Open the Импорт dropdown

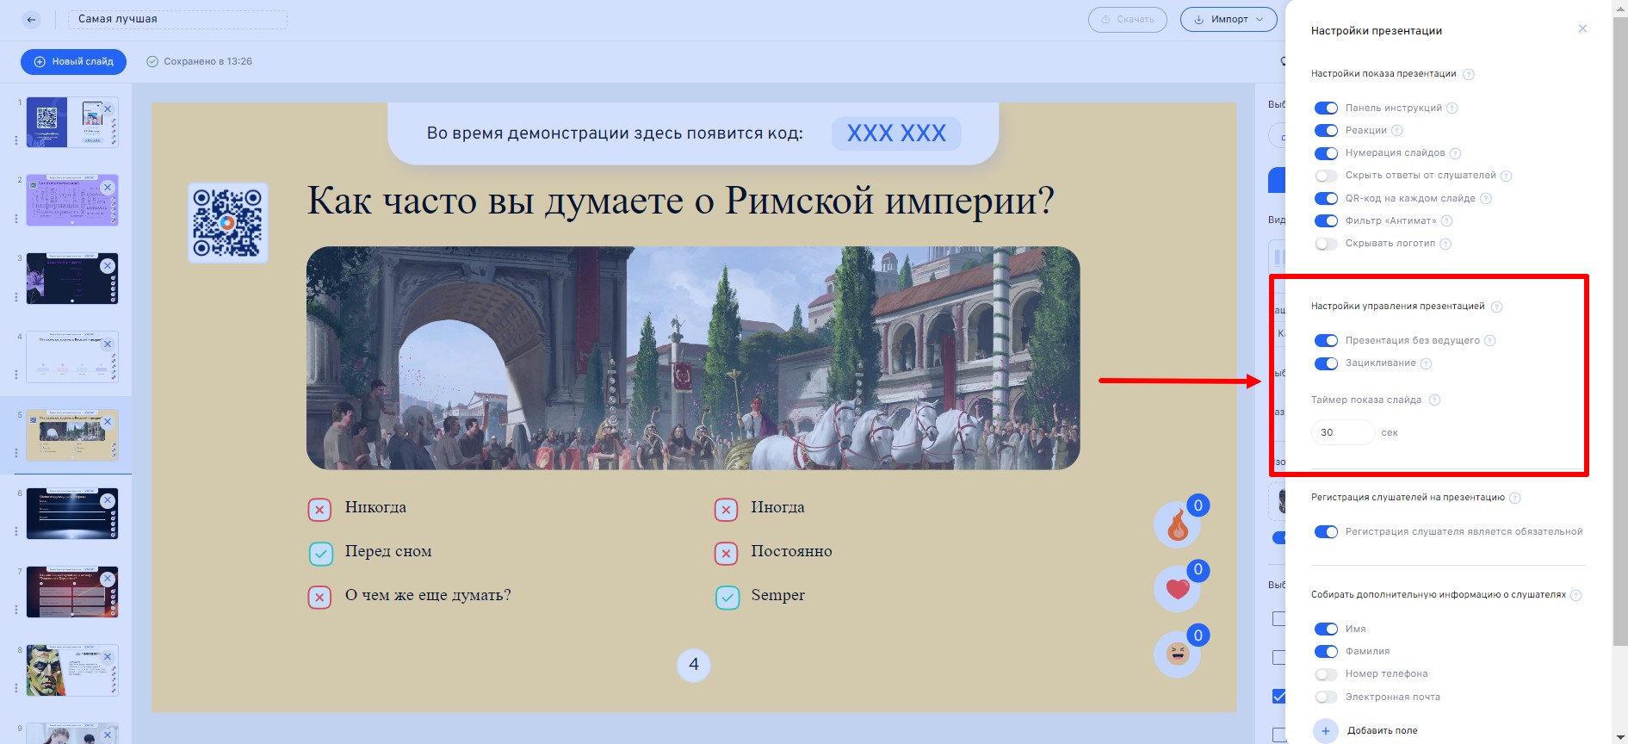pos(1229,19)
